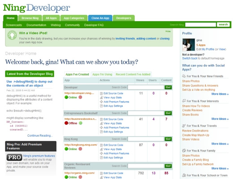The height and width of the screenshot is (179, 233).
Task: Open the App Categories tab
Action: [74, 18]
